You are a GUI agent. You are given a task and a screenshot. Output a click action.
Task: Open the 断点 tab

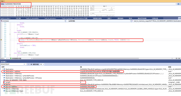pos(131,18)
